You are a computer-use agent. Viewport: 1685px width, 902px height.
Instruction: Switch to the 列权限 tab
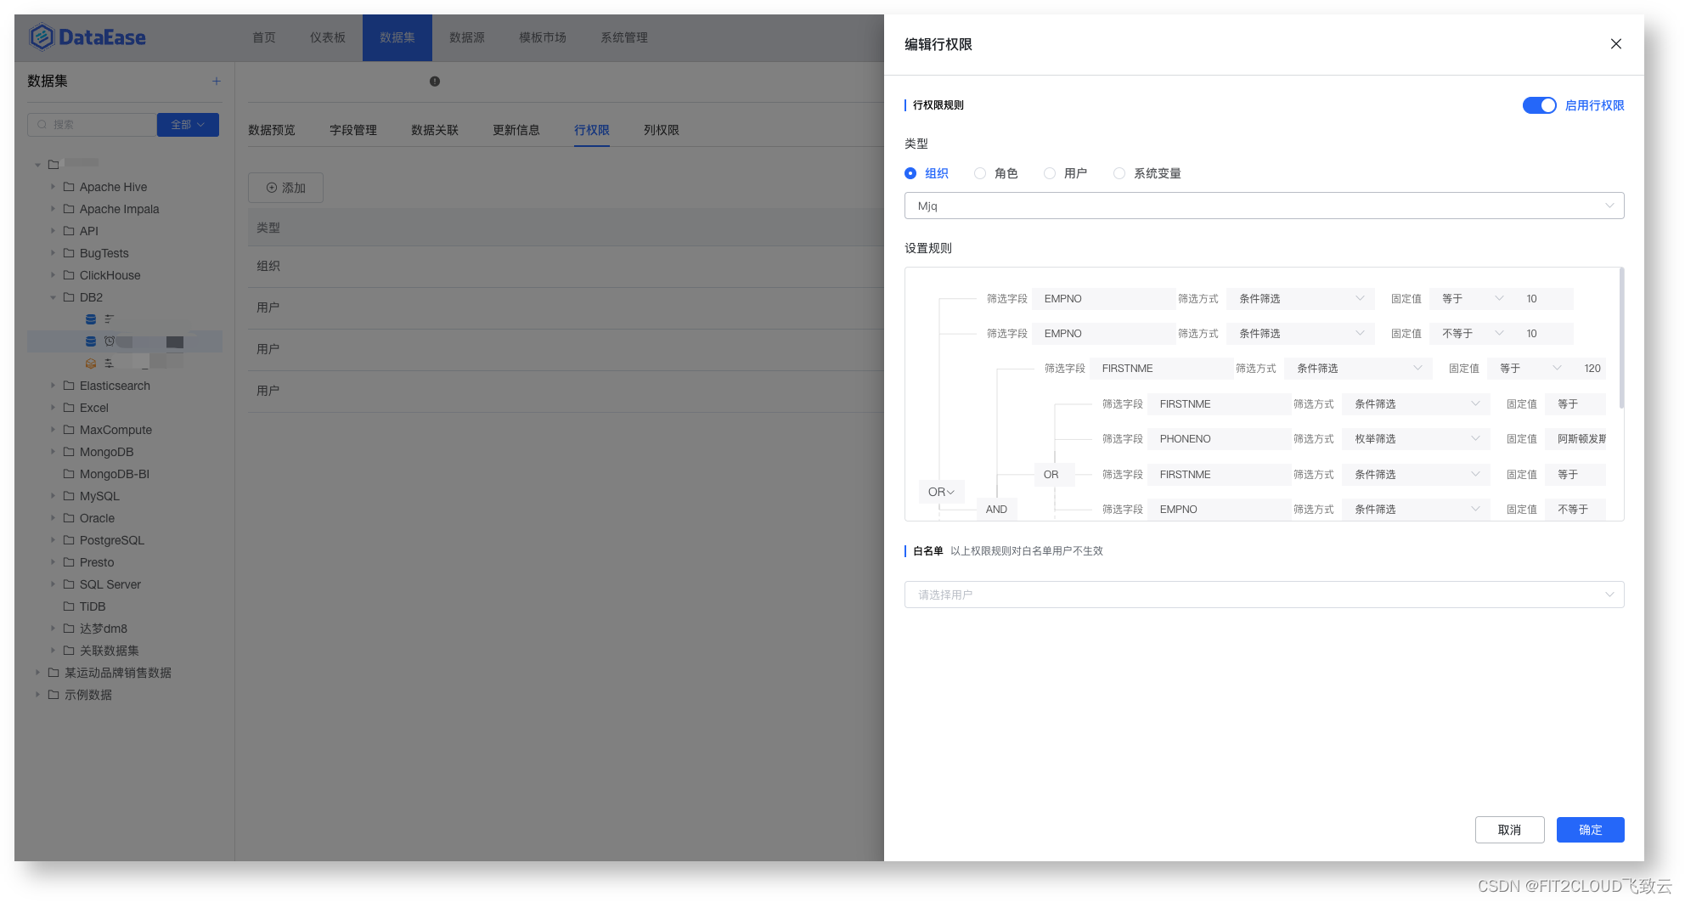click(x=662, y=130)
